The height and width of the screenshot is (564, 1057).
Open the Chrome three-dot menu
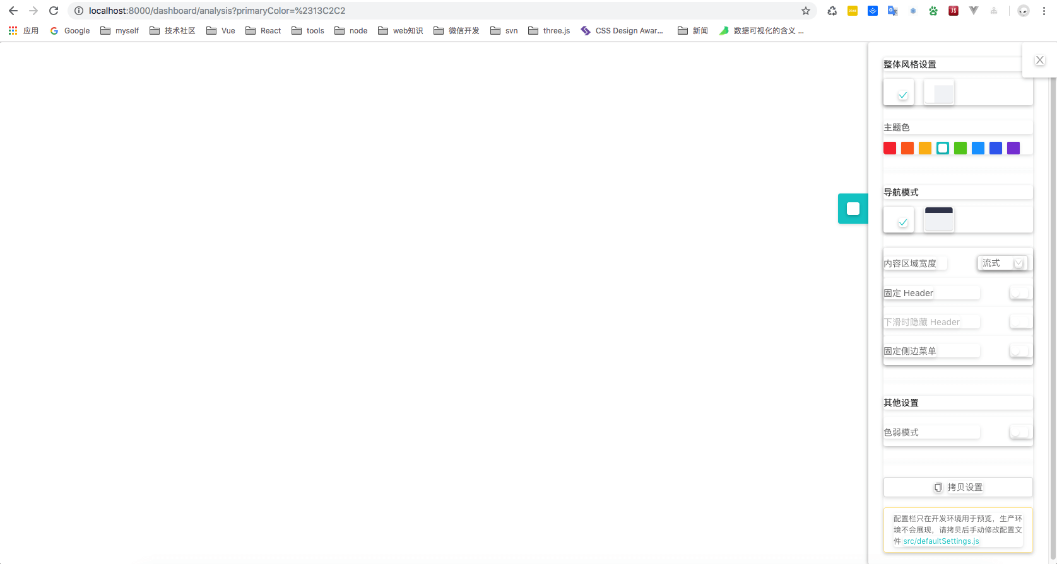pos(1044,11)
